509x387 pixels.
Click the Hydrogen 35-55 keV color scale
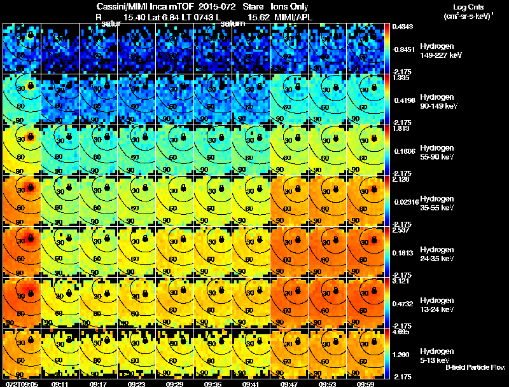coord(387,201)
